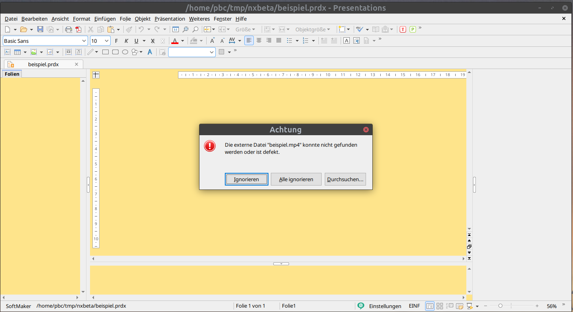This screenshot has height=312, width=573.
Task: Open the Objektgröße dropdown
Action: pyautogui.click(x=312, y=29)
